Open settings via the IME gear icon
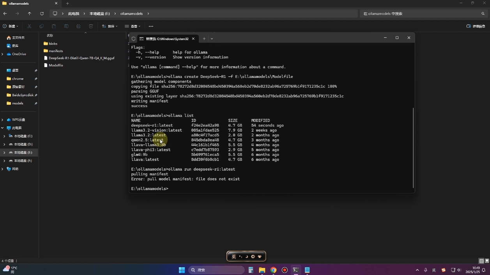 253,256
